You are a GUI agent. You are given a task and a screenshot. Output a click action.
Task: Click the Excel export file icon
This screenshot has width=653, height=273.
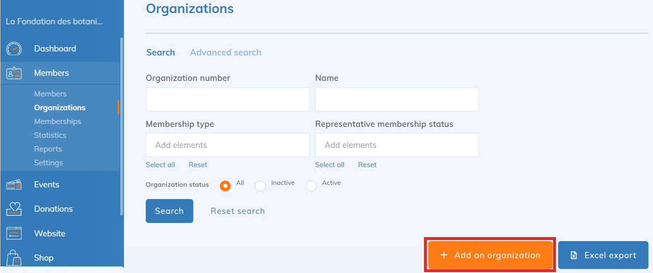tap(574, 255)
